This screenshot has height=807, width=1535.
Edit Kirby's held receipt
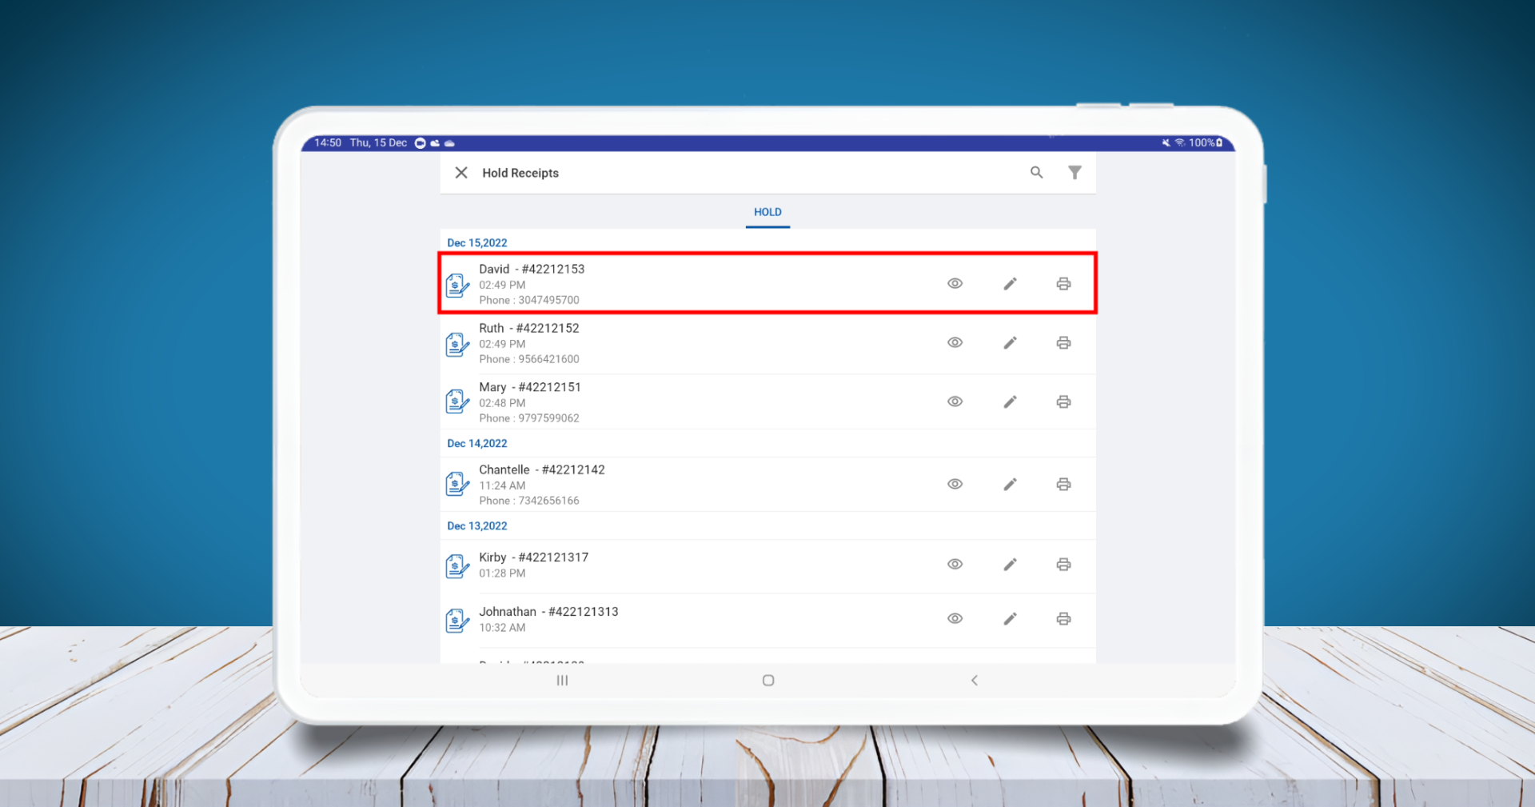[x=1010, y=565]
